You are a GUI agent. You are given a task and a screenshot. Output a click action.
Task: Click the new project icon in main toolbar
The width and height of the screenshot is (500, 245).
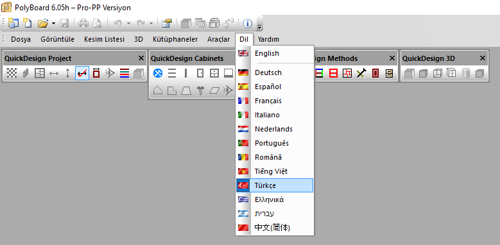(13, 23)
